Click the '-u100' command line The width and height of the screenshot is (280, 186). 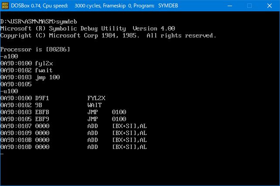click(9, 91)
